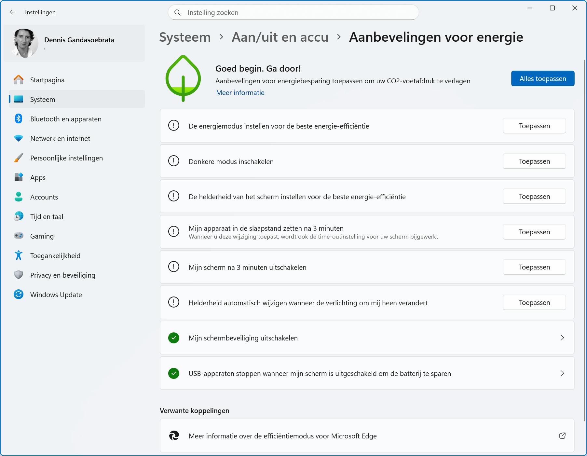Apply Donkere modus inschakelen recommendation
This screenshot has height=456, width=587.
pos(534,161)
